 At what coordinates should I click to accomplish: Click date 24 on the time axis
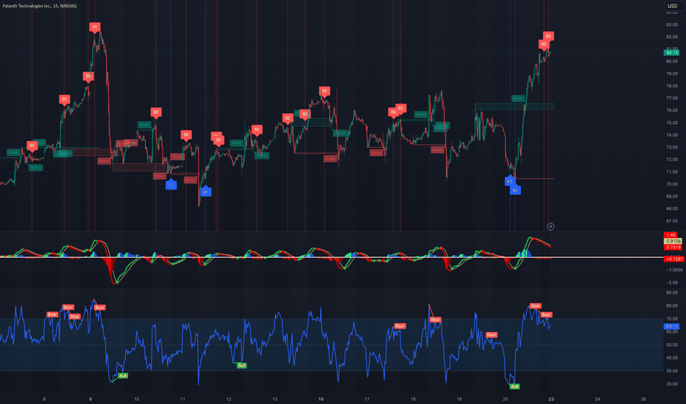(597, 399)
